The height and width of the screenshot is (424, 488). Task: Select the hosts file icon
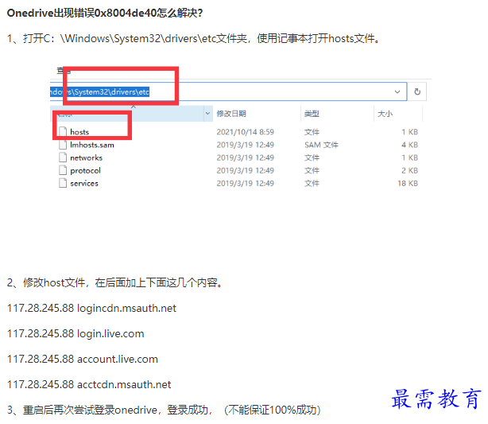tap(63, 132)
